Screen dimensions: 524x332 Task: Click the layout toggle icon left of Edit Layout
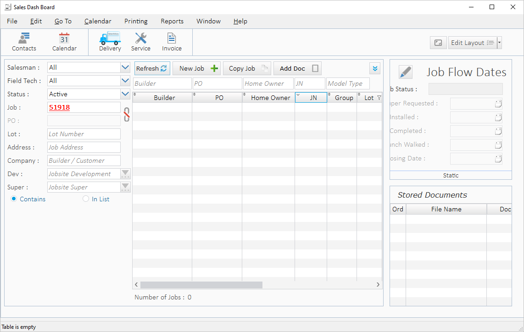438,43
